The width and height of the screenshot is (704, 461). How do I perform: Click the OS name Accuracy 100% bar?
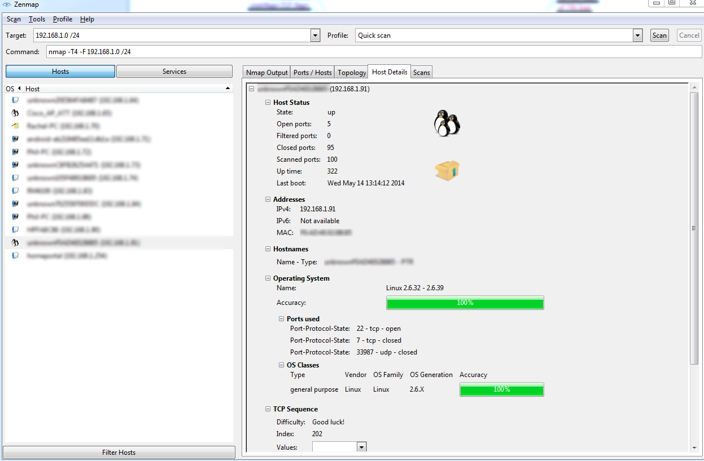pyautogui.click(x=465, y=303)
